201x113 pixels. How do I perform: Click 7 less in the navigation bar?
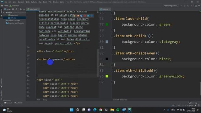4,6
